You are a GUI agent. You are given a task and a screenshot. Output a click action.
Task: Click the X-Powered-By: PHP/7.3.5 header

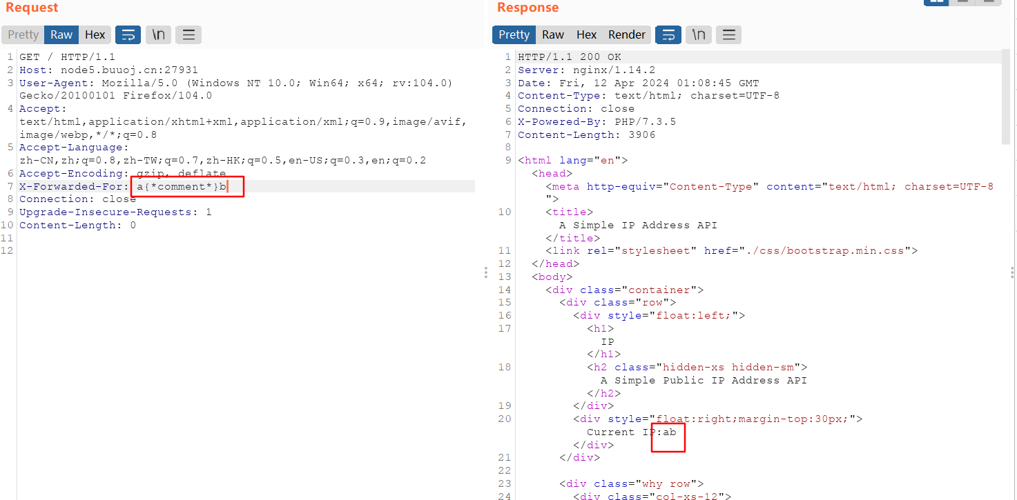click(597, 122)
